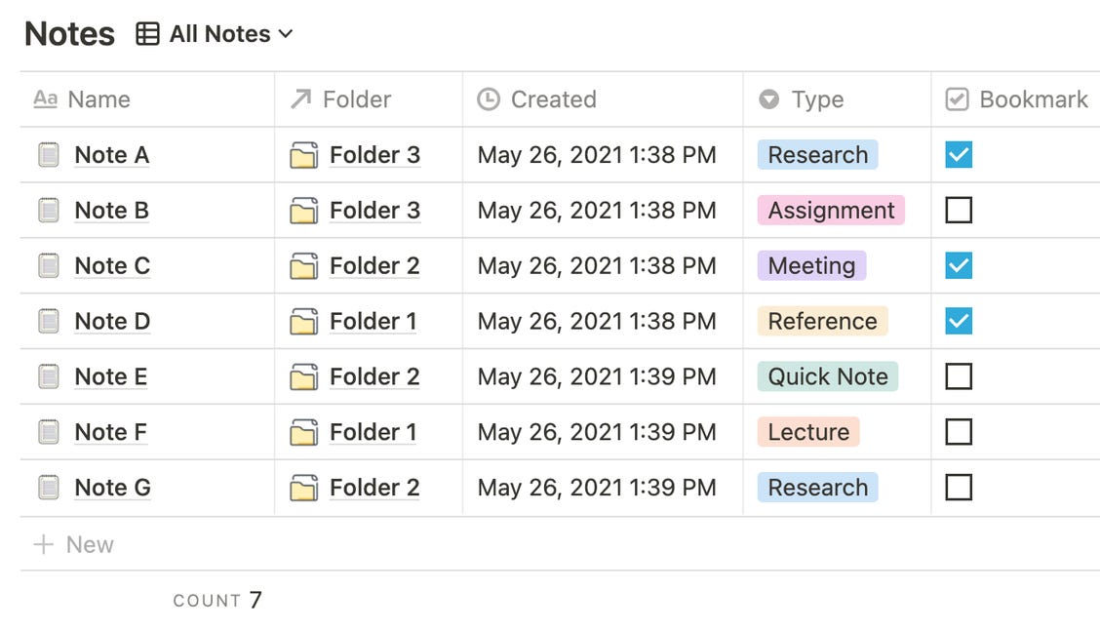Check the bookmark box for Note B
Viewport: 1100px width, 630px height.
[x=959, y=210]
